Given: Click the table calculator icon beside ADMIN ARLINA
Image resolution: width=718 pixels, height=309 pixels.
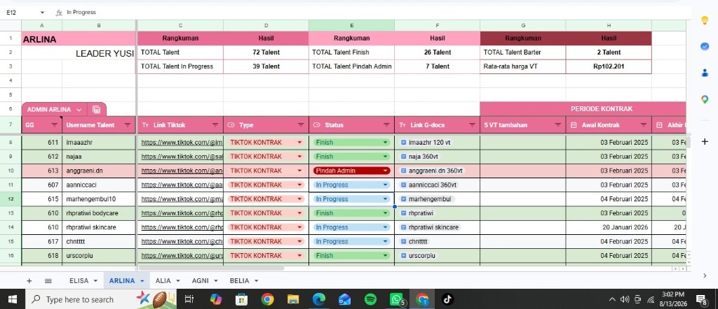Looking at the screenshot, I should 96,110.
